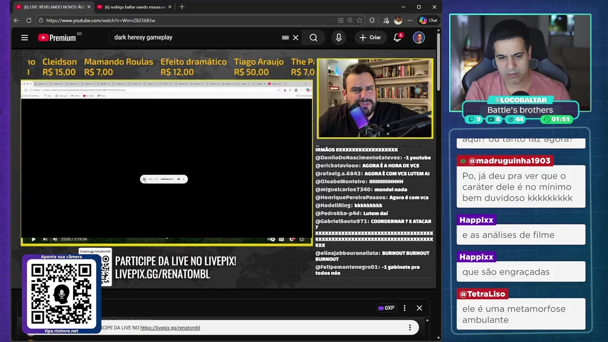
Task: Focus the youtube.com address bar
Action: point(190,20)
